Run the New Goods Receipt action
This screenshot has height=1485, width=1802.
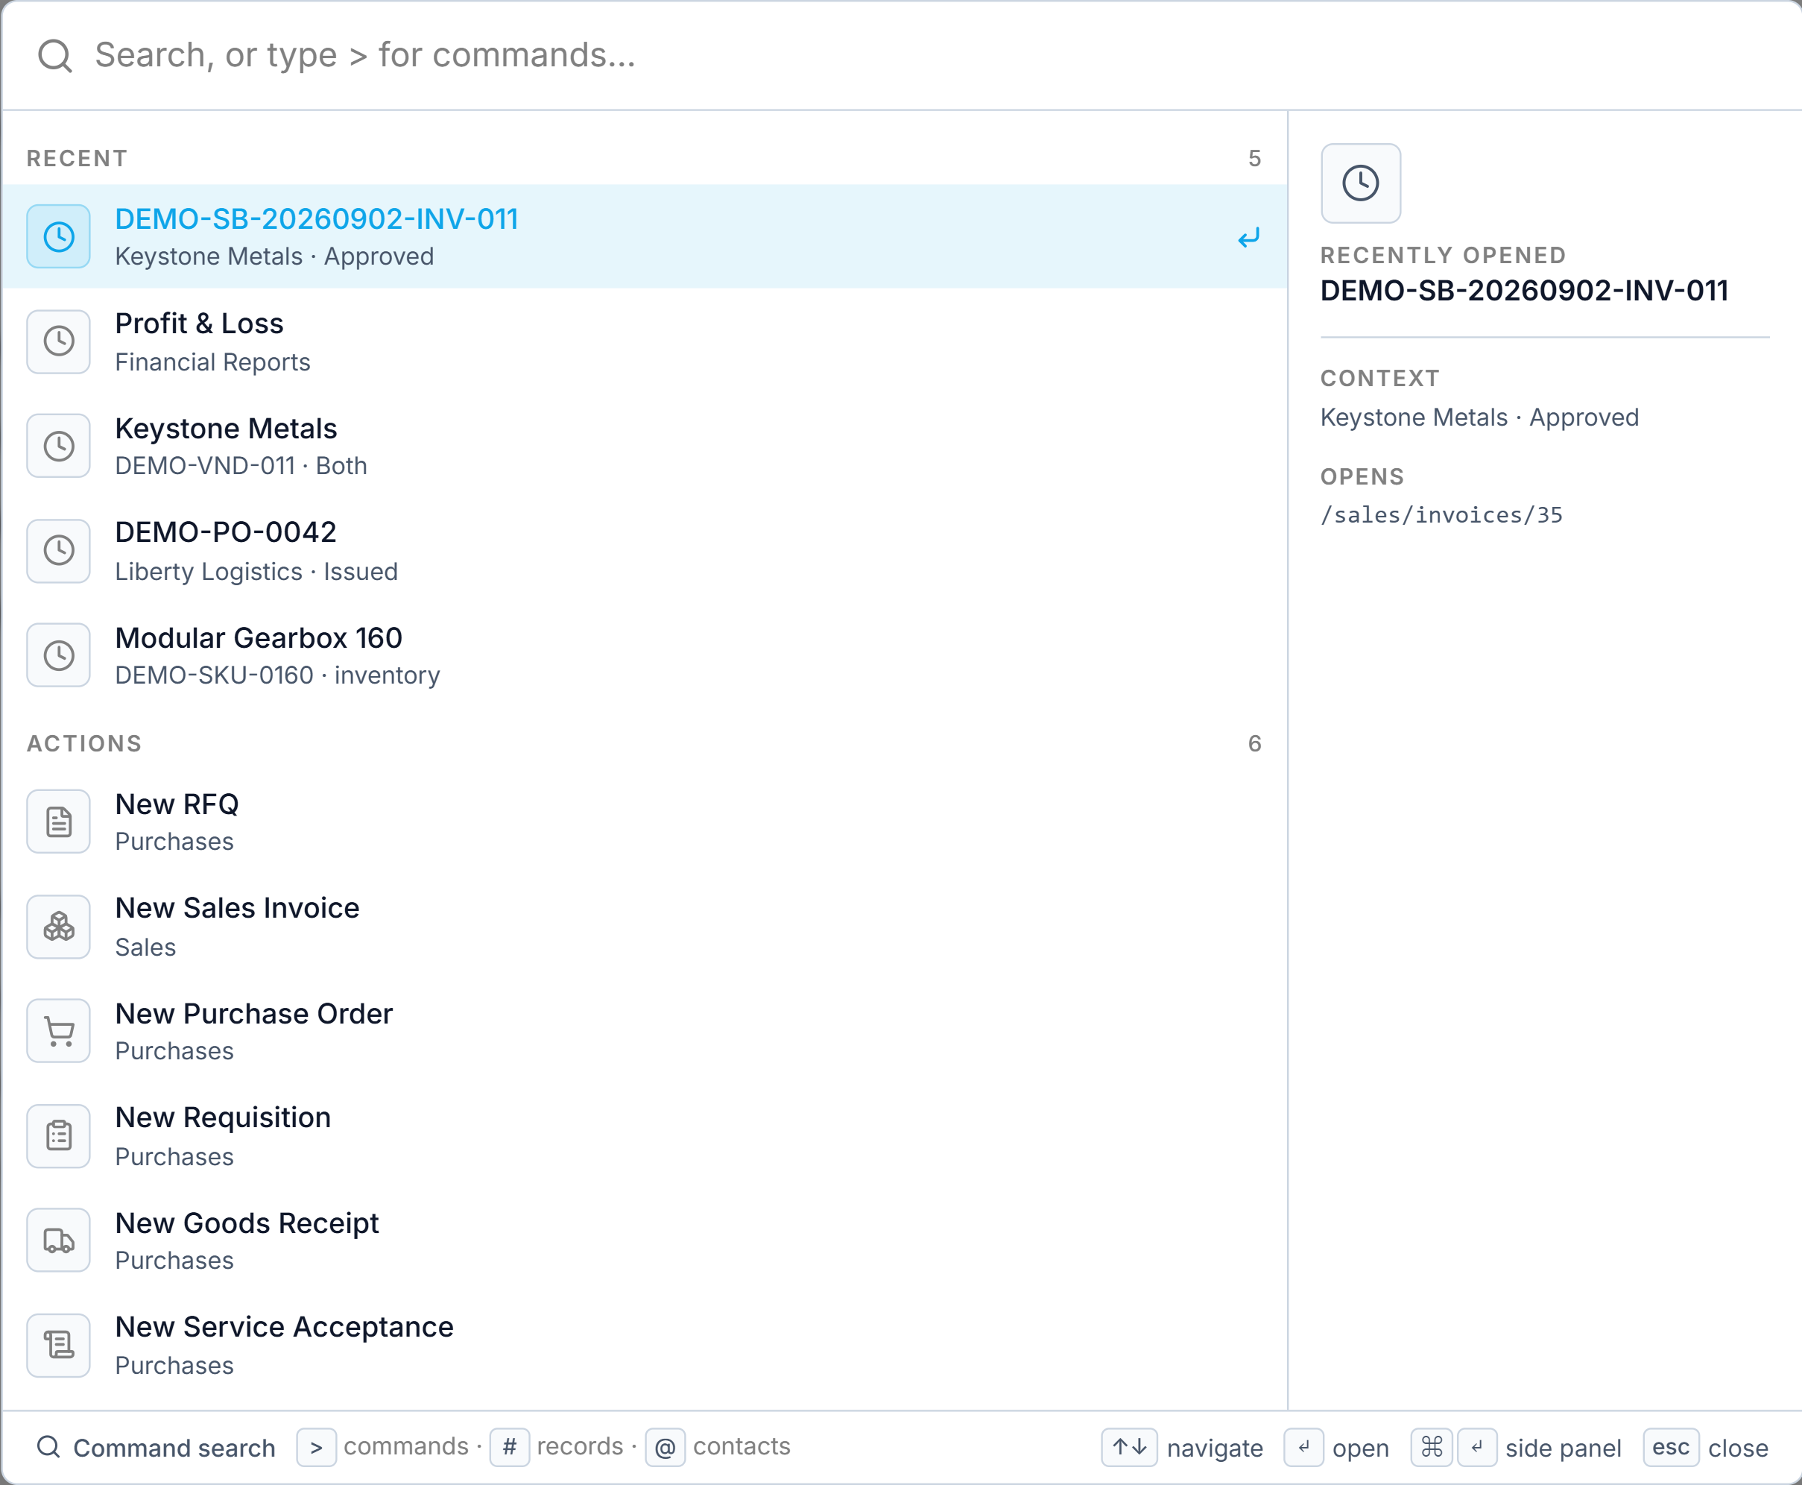(644, 1240)
